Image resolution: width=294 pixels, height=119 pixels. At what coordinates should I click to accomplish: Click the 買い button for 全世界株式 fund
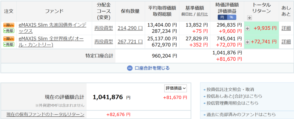click(9, 39)
